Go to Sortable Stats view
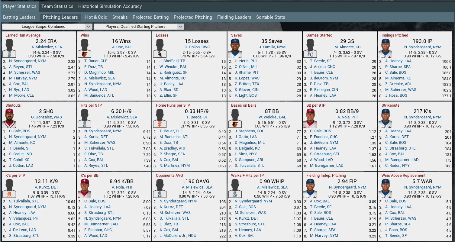The height and width of the screenshot is (242, 455). click(x=270, y=17)
